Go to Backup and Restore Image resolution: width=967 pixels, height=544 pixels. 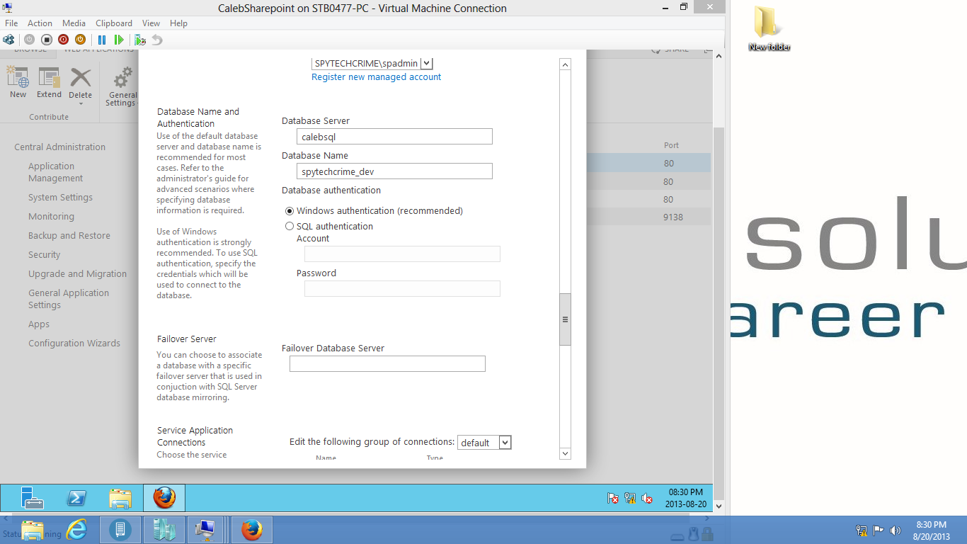click(x=69, y=236)
